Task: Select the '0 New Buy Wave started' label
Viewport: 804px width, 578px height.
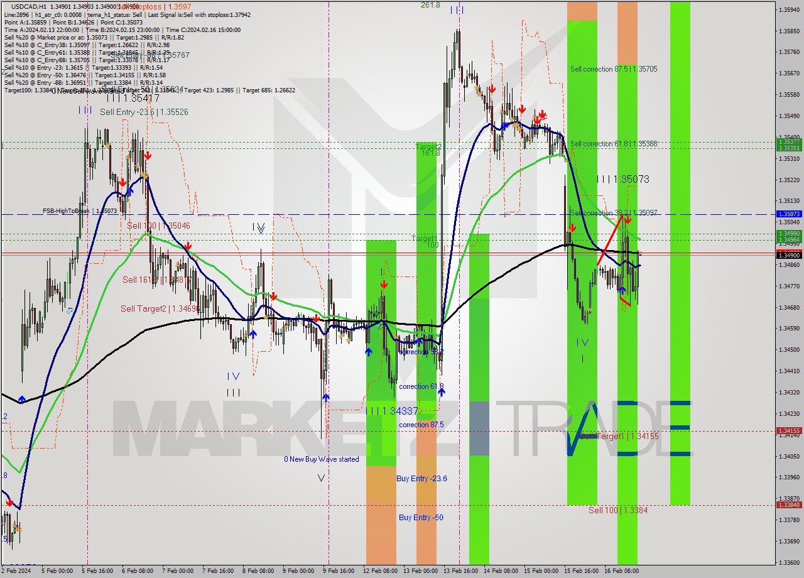Action: click(322, 459)
